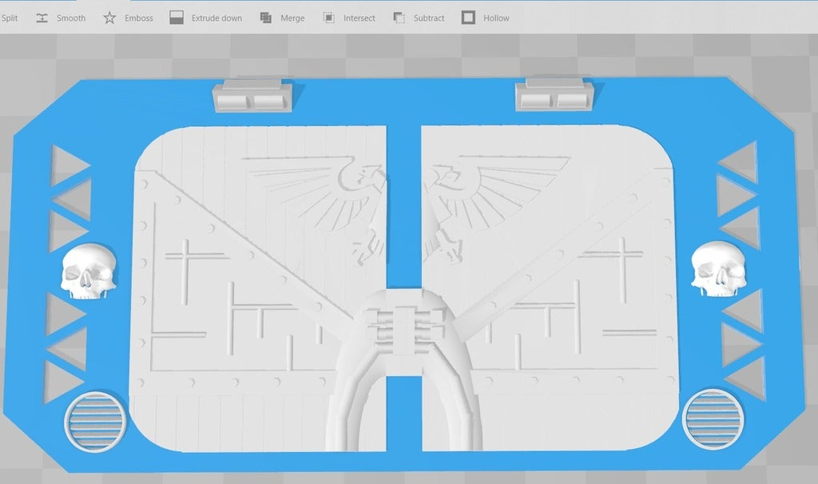Select the Smooth tool
The width and height of the screenshot is (818, 484).
(41, 17)
